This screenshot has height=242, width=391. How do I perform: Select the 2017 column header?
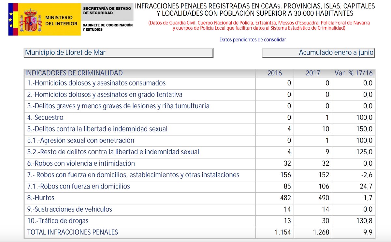click(x=313, y=73)
